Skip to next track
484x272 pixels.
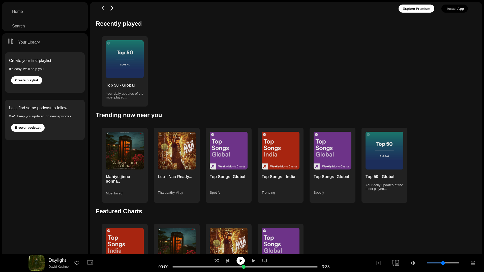click(x=254, y=261)
